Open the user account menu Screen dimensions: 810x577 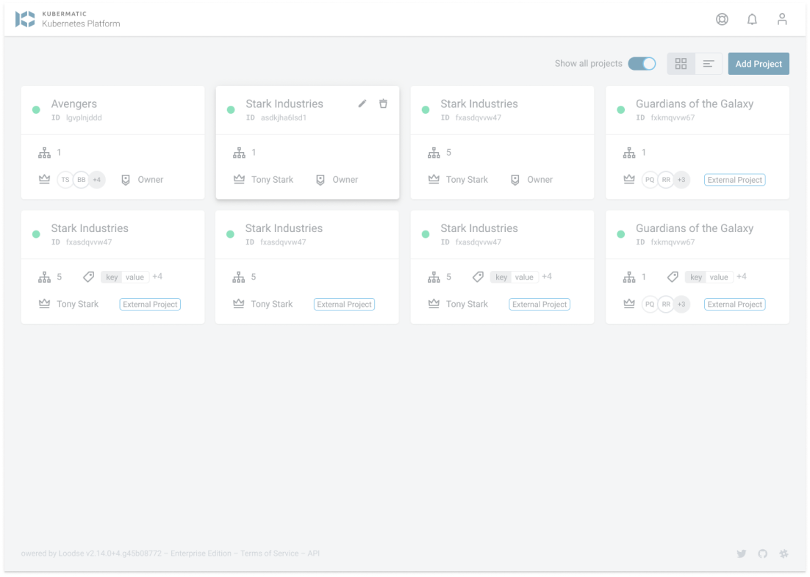click(x=782, y=19)
